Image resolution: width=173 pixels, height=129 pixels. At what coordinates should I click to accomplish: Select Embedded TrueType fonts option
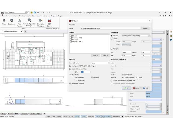76,77
